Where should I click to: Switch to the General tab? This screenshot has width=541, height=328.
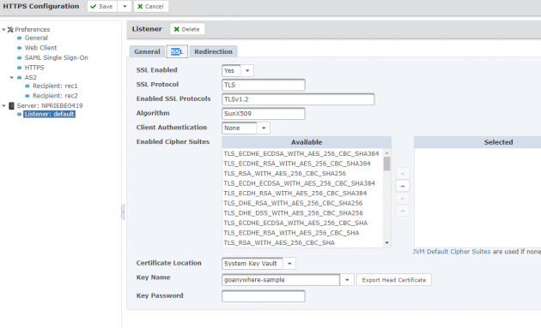[147, 51]
